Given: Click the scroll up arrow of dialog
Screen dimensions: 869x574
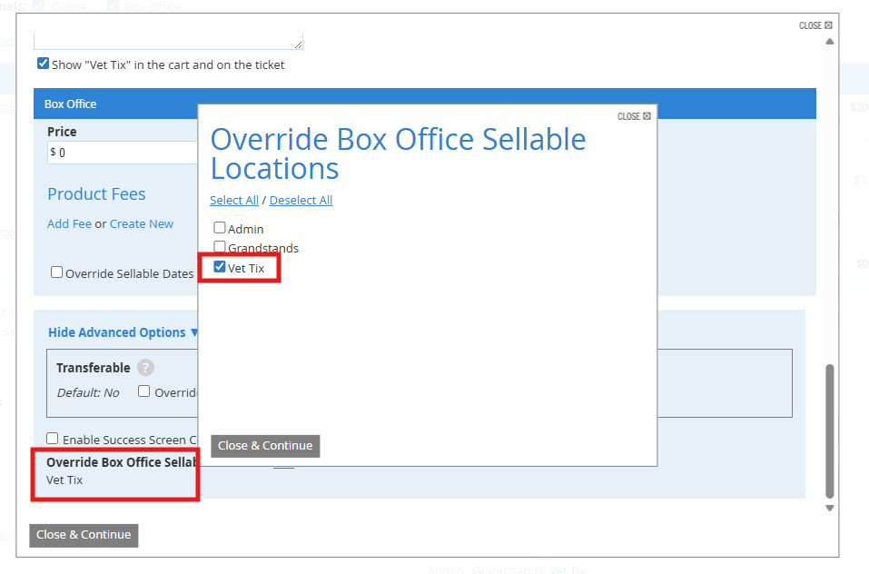Looking at the screenshot, I should [830, 42].
